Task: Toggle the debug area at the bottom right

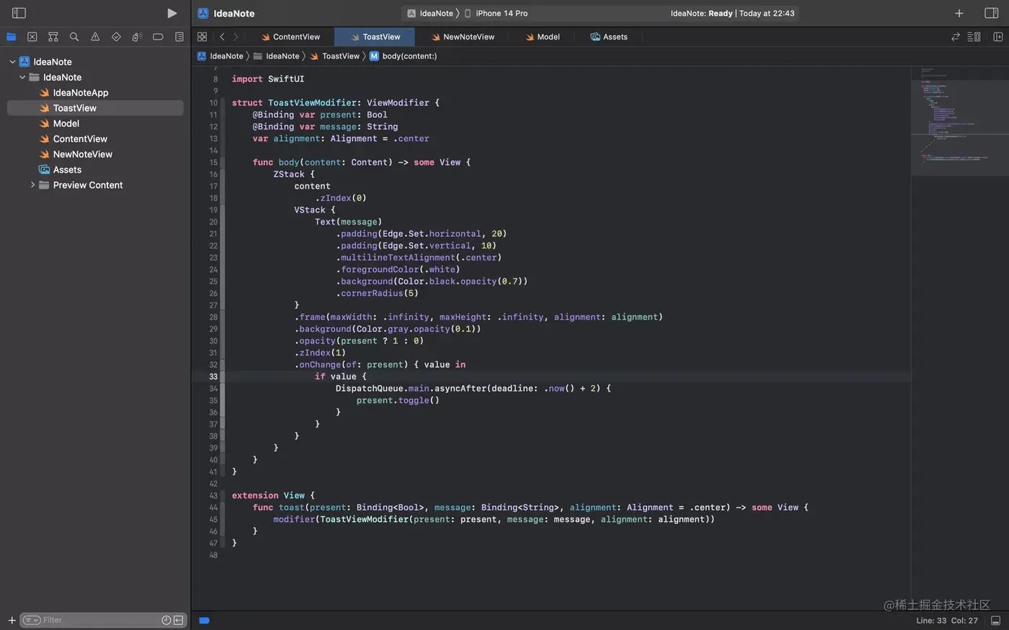Action: pos(995,621)
